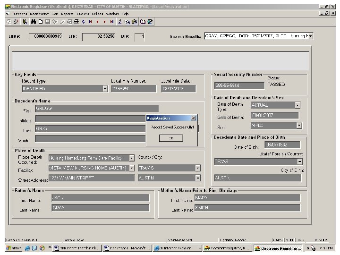Open the Registration menu
340x255 pixels.
pyautogui.click(x=39, y=14)
